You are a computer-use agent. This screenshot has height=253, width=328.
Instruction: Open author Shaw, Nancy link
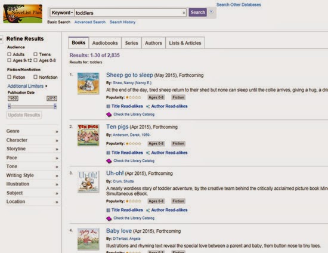tap(132, 83)
